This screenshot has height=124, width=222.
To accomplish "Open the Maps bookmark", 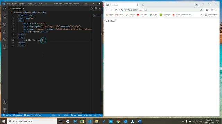I will click(153, 15).
